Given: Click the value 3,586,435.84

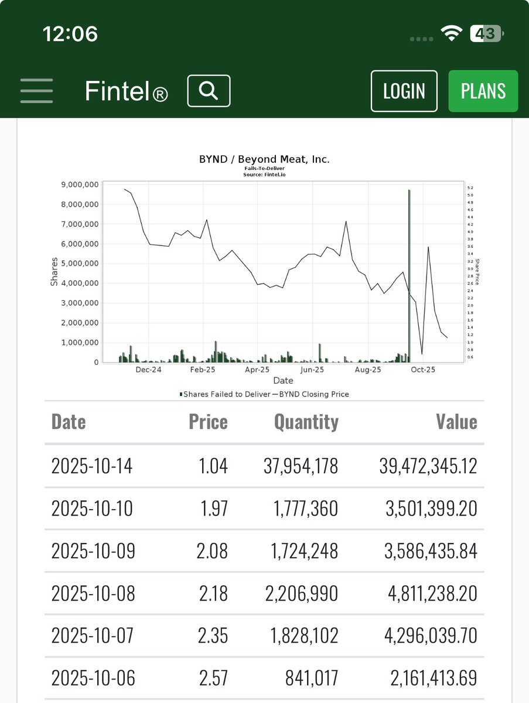Looking at the screenshot, I should click(431, 551).
